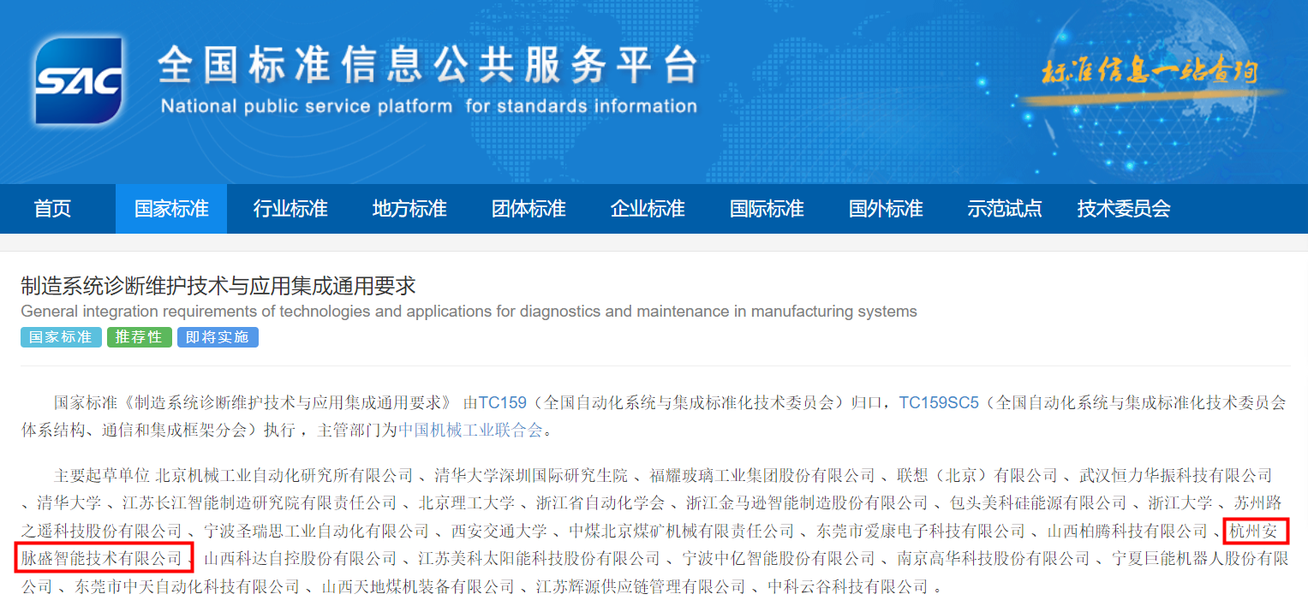The width and height of the screenshot is (1308, 612).
Task: Follow the 中国机械工业联合会 link
Action: (x=470, y=430)
